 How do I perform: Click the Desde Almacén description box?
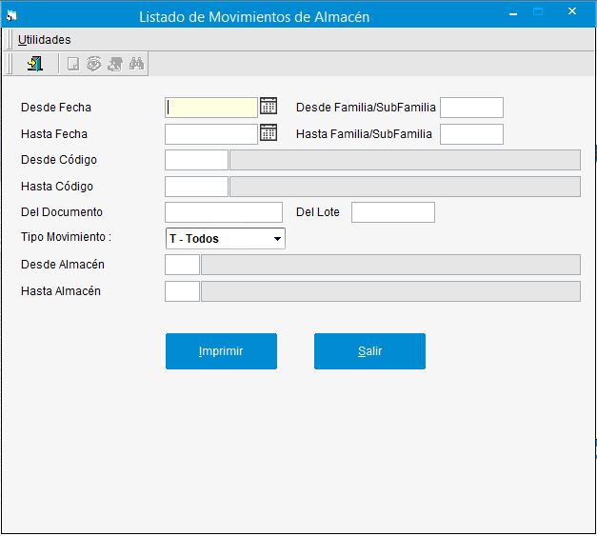pos(391,265)
